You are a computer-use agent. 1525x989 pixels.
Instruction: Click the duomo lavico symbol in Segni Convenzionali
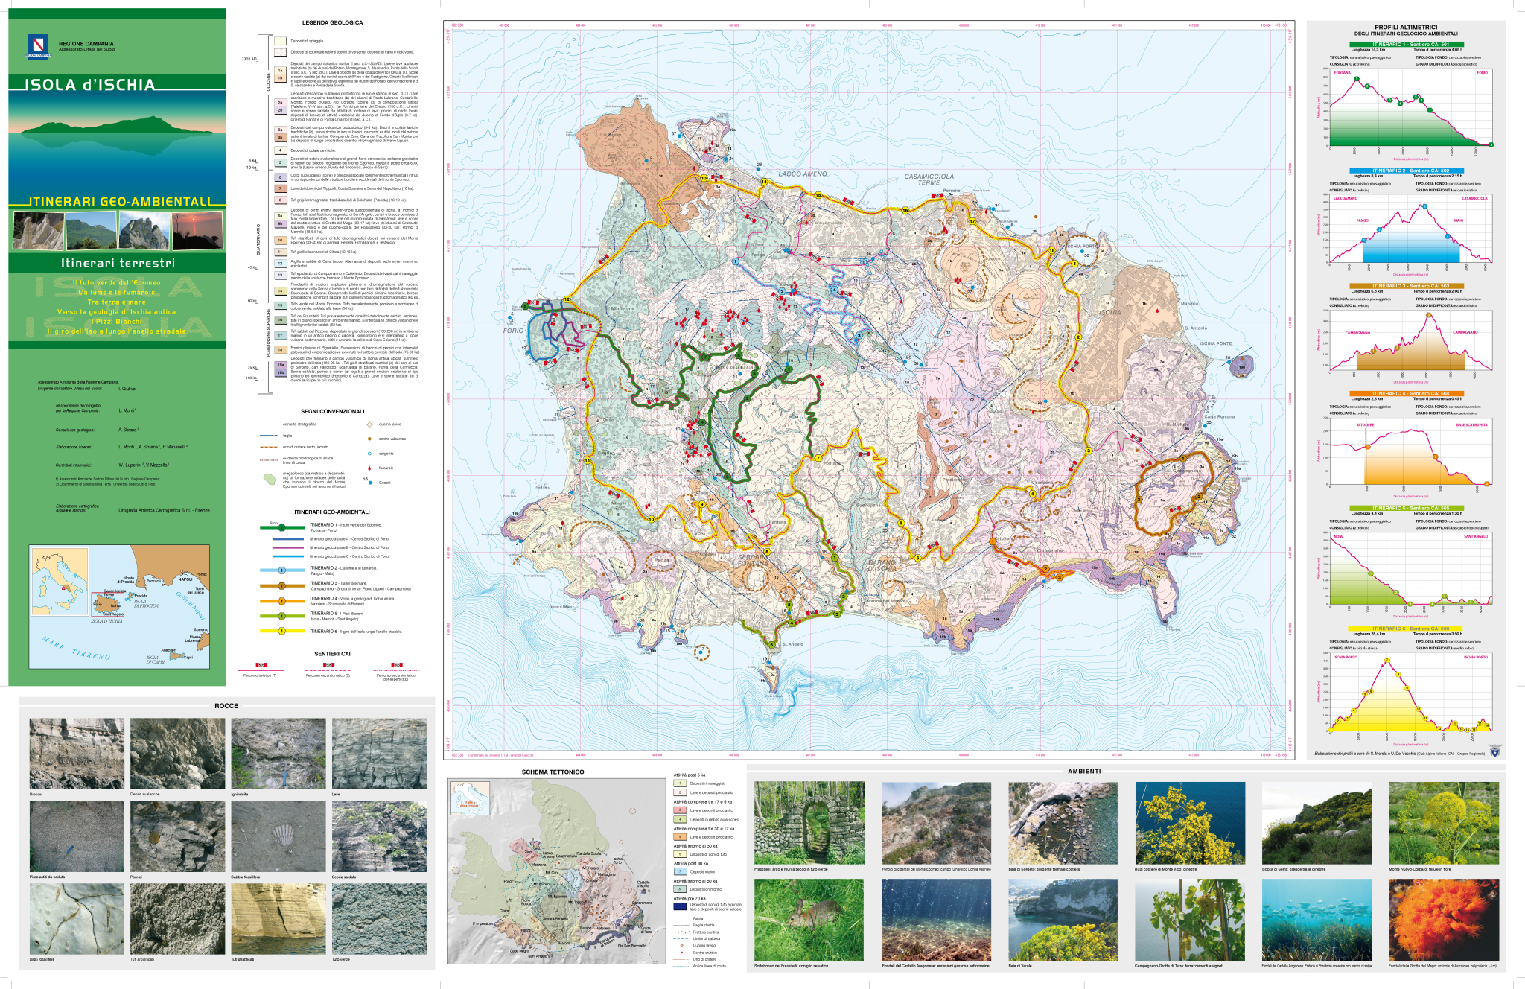click(369, 424)
